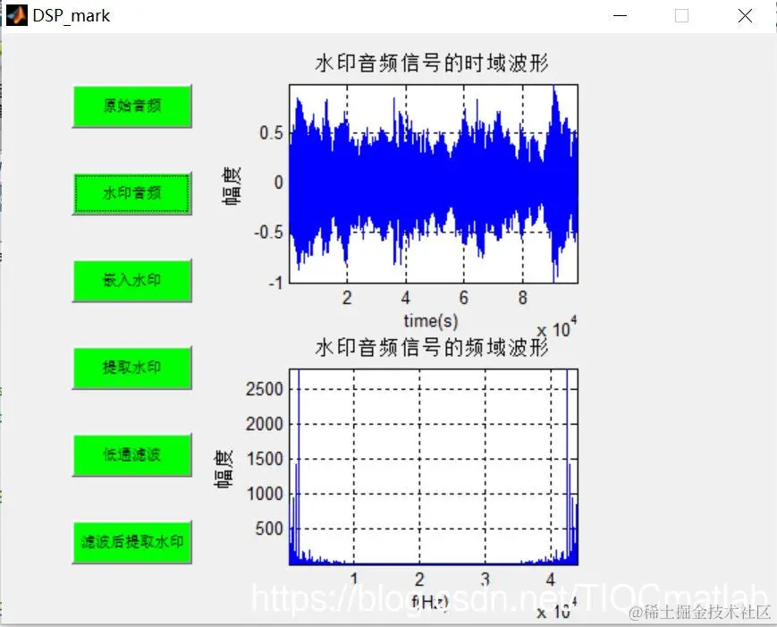Click the 500 y-axis tick label

point(269,529)
